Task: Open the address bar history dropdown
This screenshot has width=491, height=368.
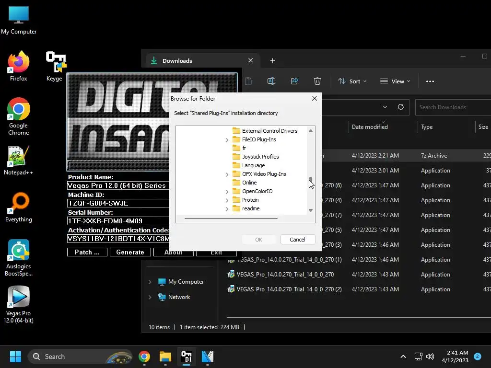Action: click(385, 107)
